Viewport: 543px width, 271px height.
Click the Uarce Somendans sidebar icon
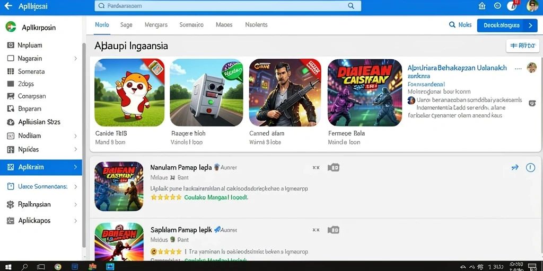tap(11, 187)
